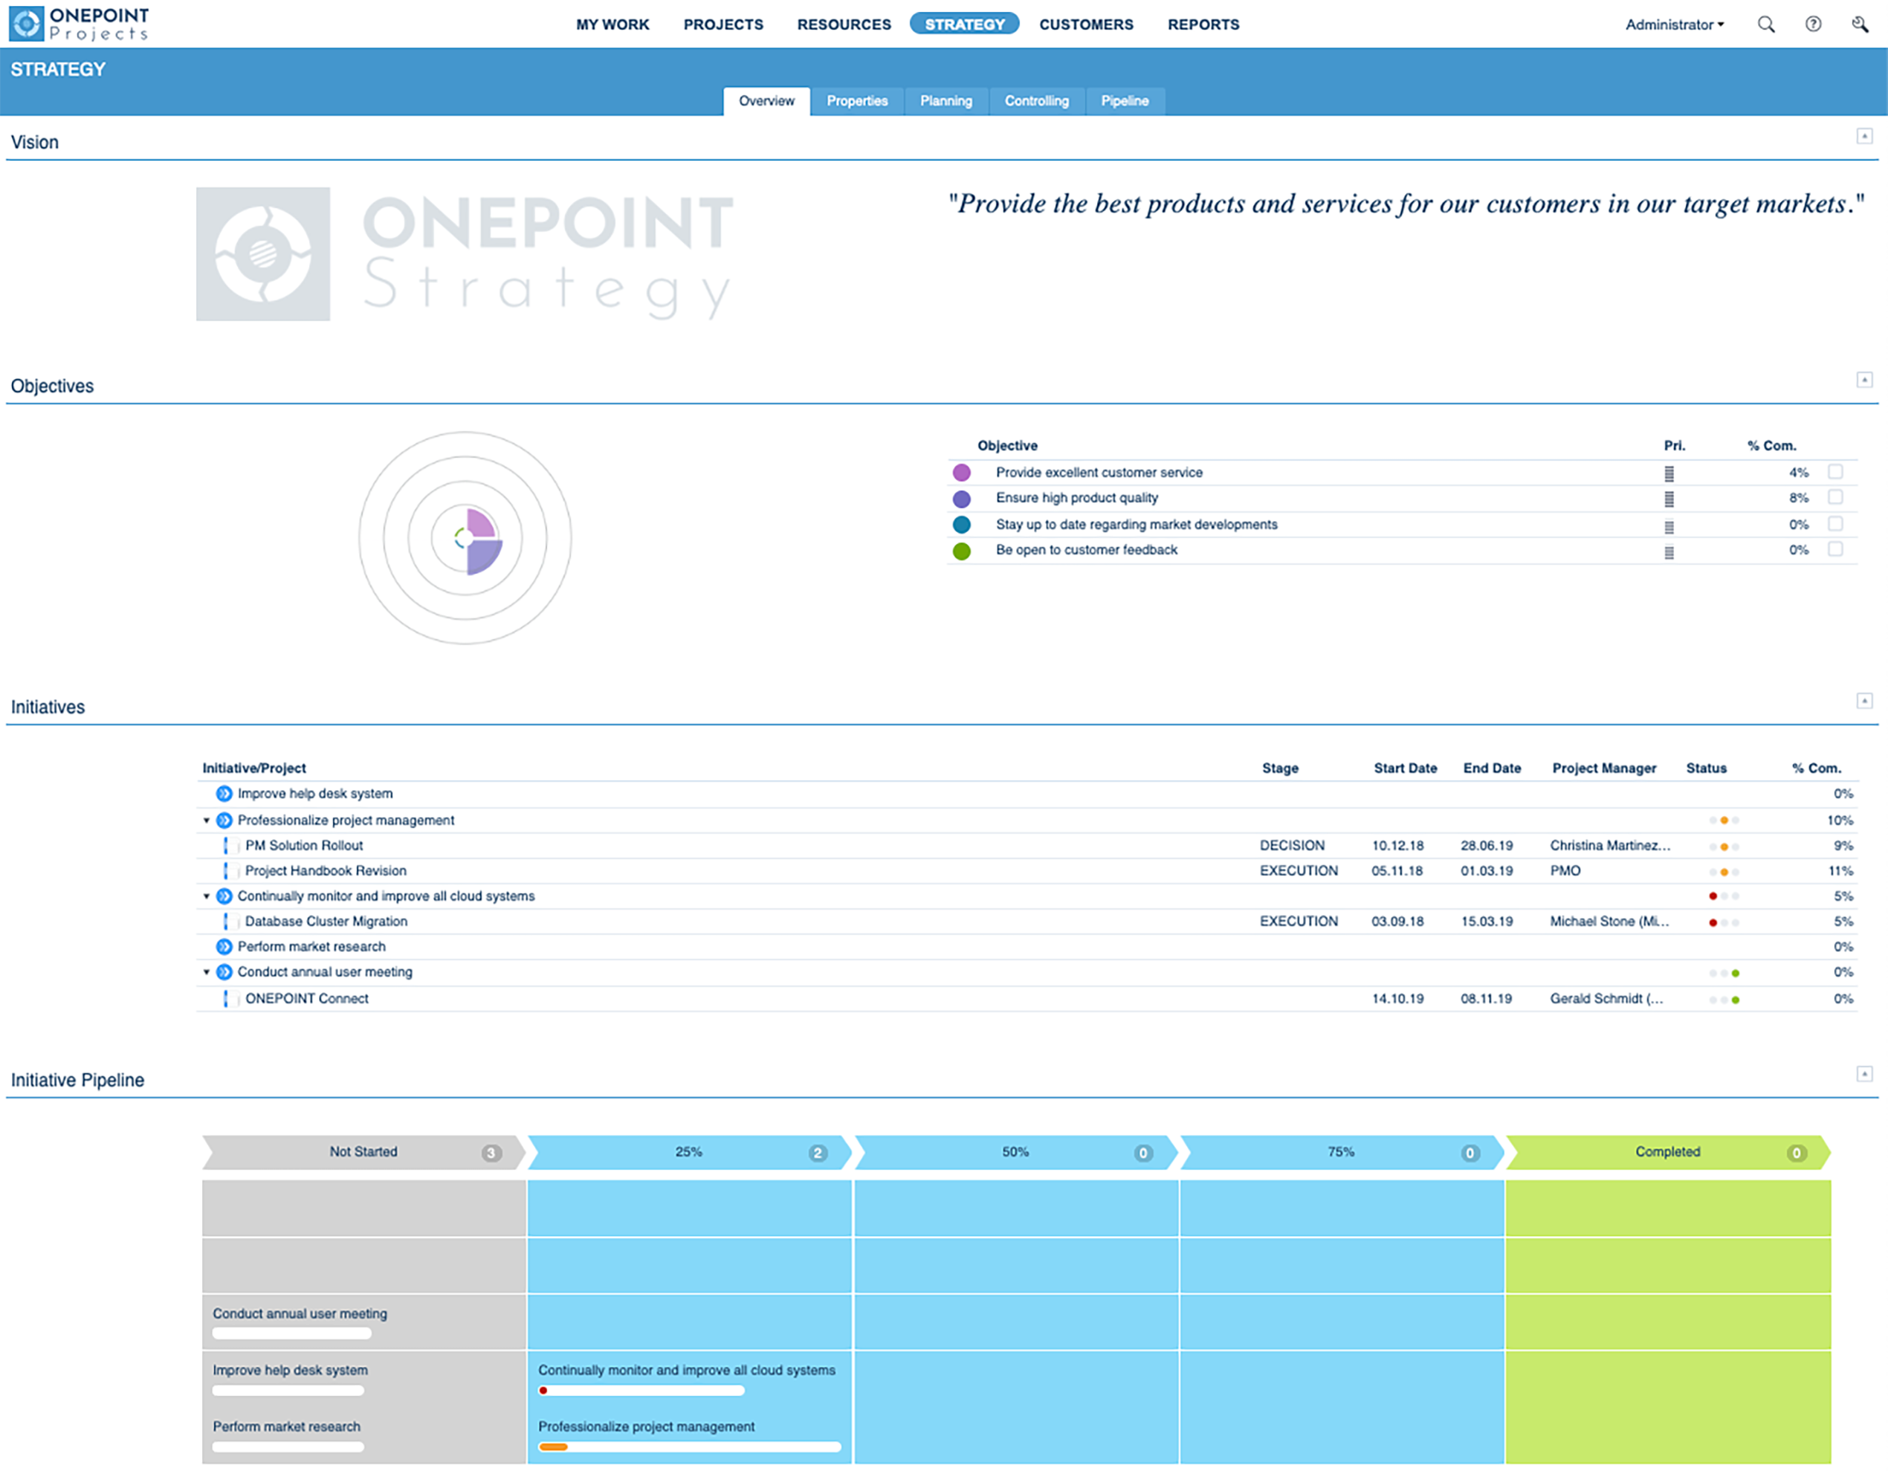Open the PM Solution Rollout project
This screenshot has width=1888, height=1479.
point(304,845)
